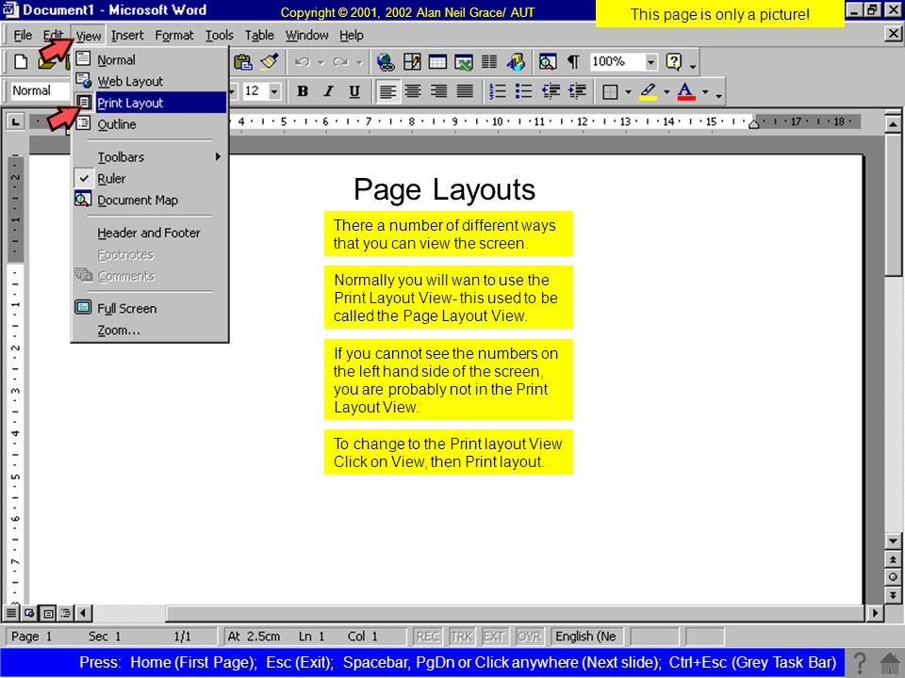Click the tab stop selector L button
This screenshot has height=678, width=905.
click(x=15, y=121)
